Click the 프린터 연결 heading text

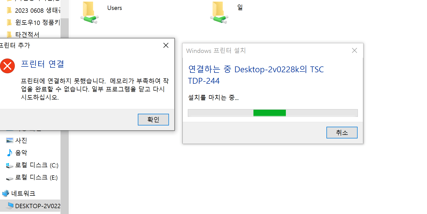coord(42,64)
